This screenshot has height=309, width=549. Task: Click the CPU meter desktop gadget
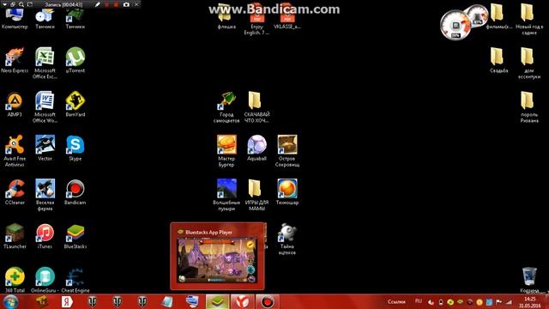coord(455,25)
